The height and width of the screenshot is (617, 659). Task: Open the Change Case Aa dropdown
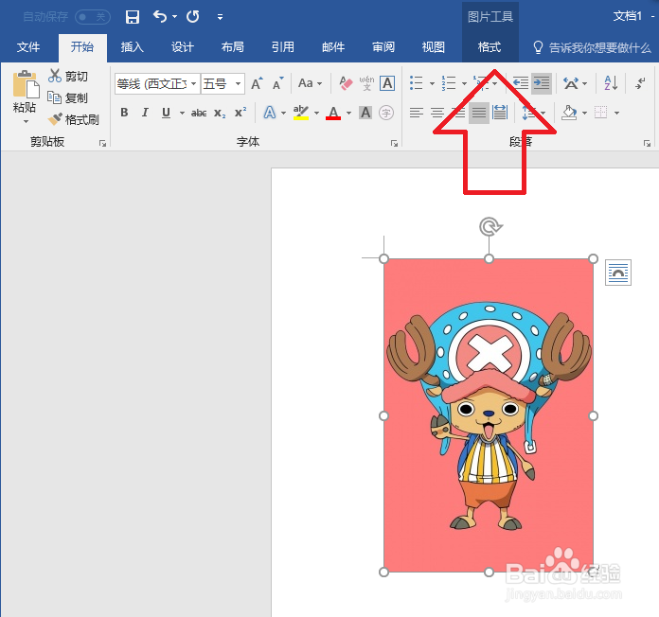coord(310,83)
